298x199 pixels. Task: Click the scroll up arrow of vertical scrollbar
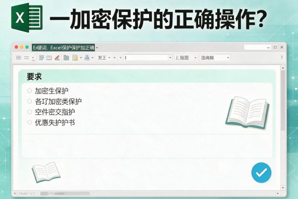point(283,68)
